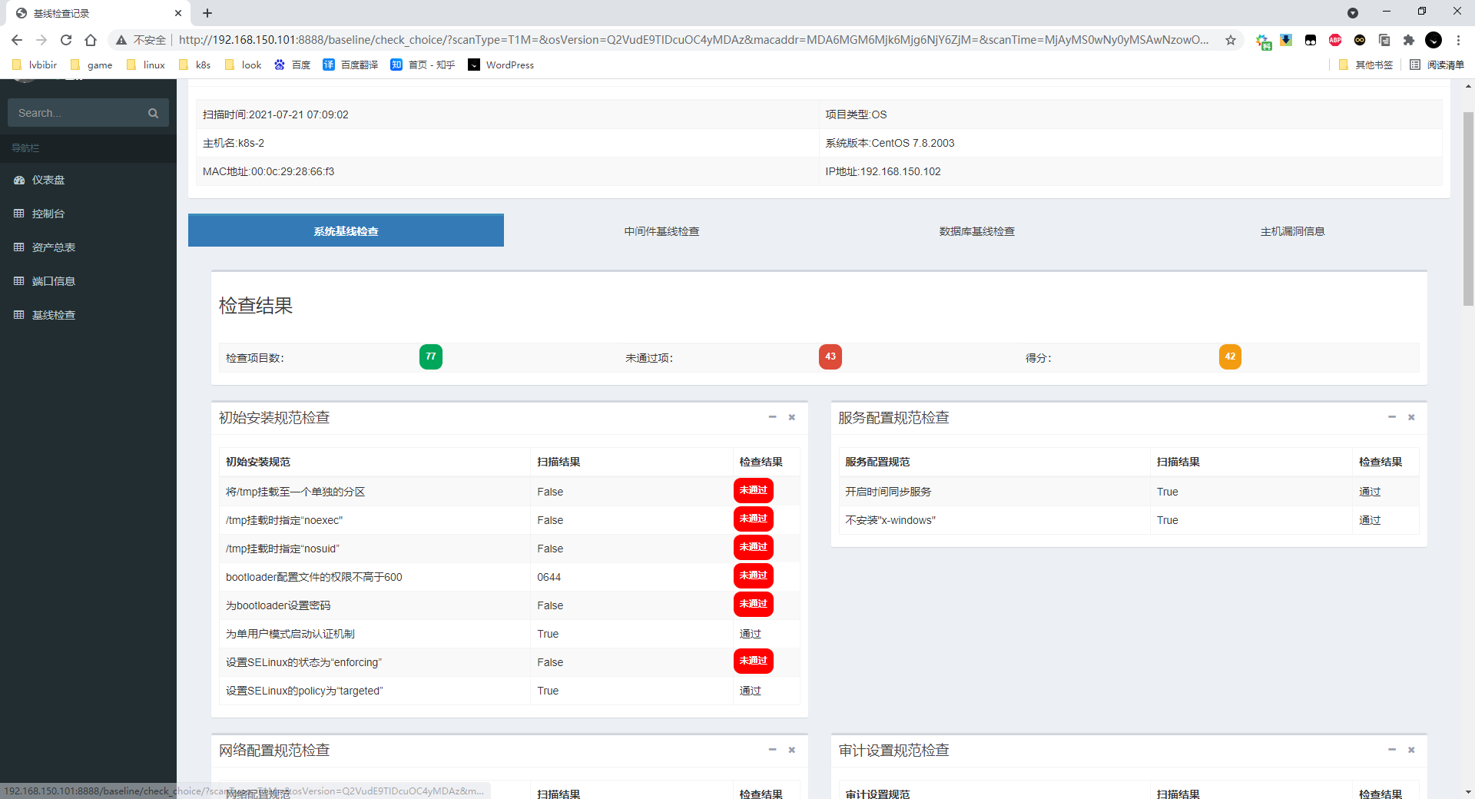The image size is (1475, 799).
Task: Open Chrome's three-dot menu
Action: point(1458,40)
